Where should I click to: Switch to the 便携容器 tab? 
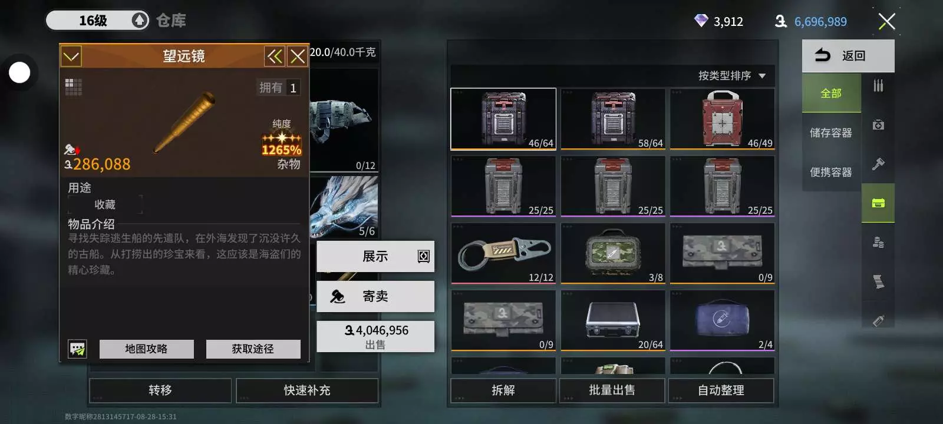[831, 172]
